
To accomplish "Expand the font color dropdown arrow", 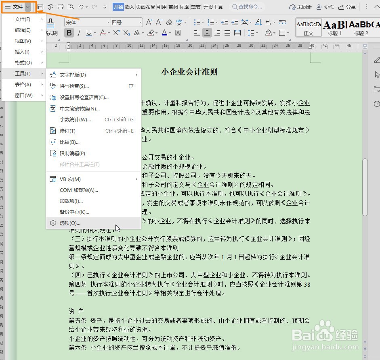I will pyautogui.click(x=170, y=33).
